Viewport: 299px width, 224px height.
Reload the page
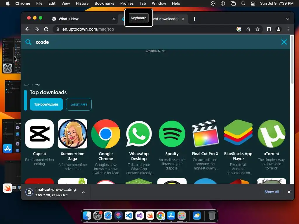click(46, 29)
